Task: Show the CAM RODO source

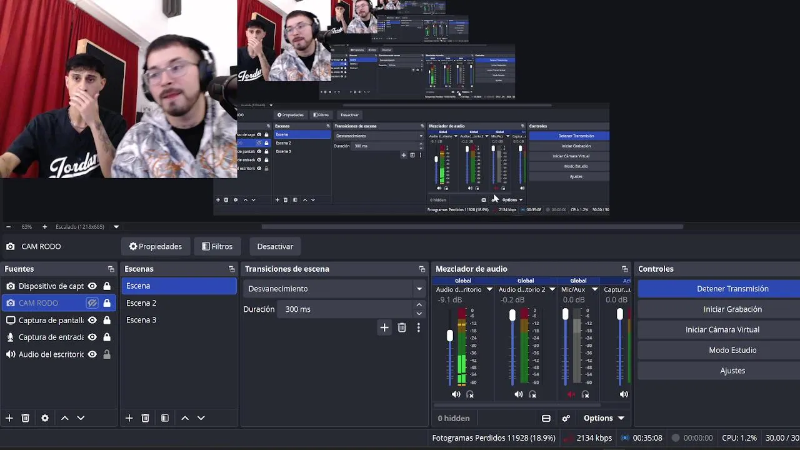Action: pyautogui.click(x=92, y=303)
